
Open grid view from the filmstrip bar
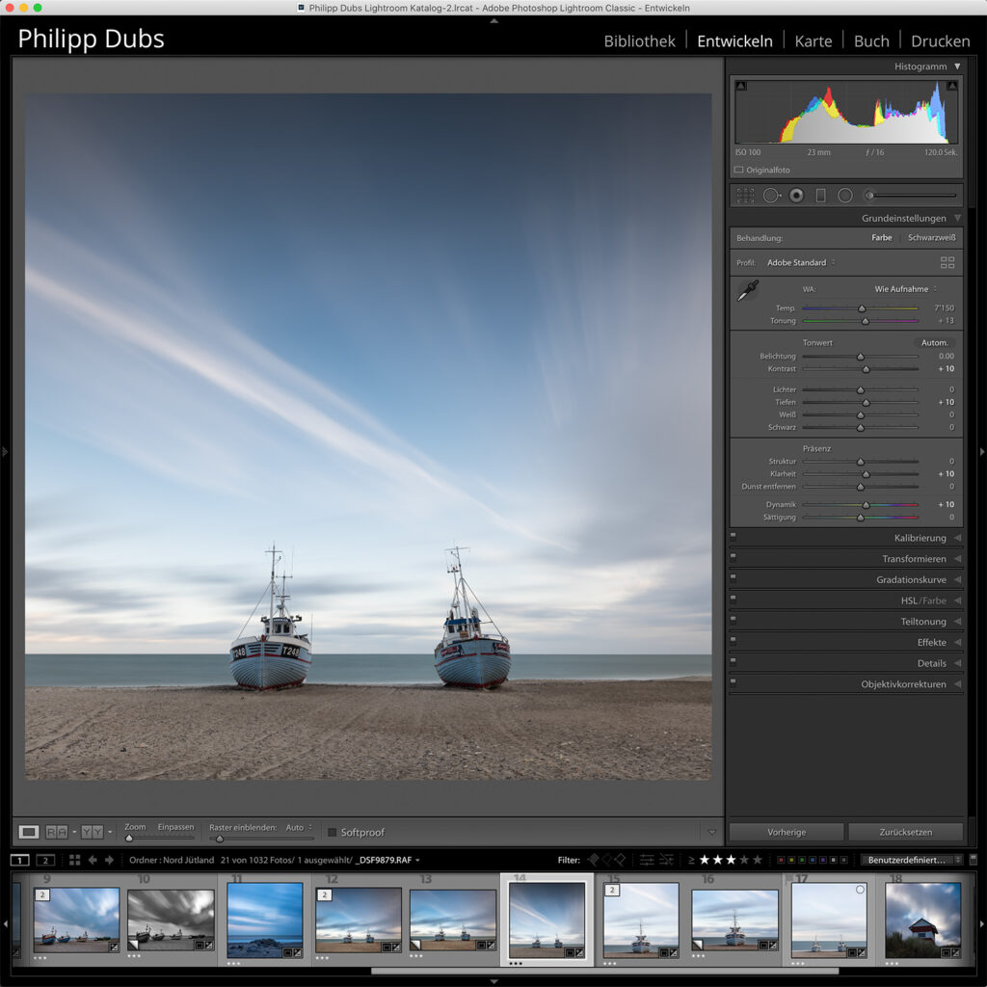point(74,860)
